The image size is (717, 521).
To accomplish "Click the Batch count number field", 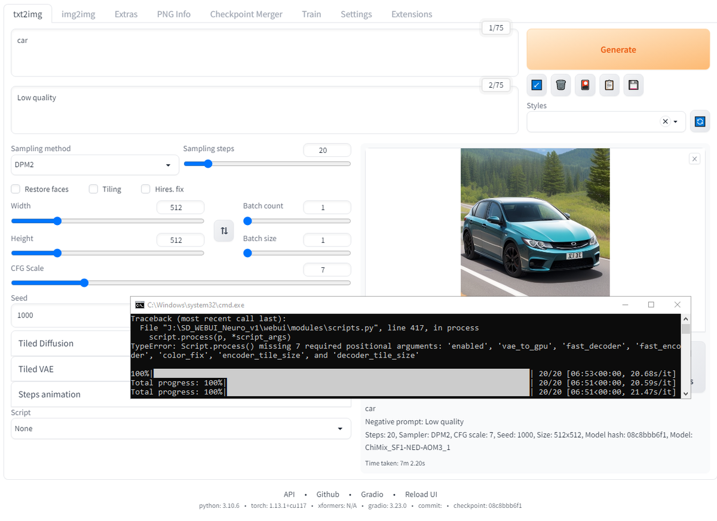I will click(x=327, y=208).
